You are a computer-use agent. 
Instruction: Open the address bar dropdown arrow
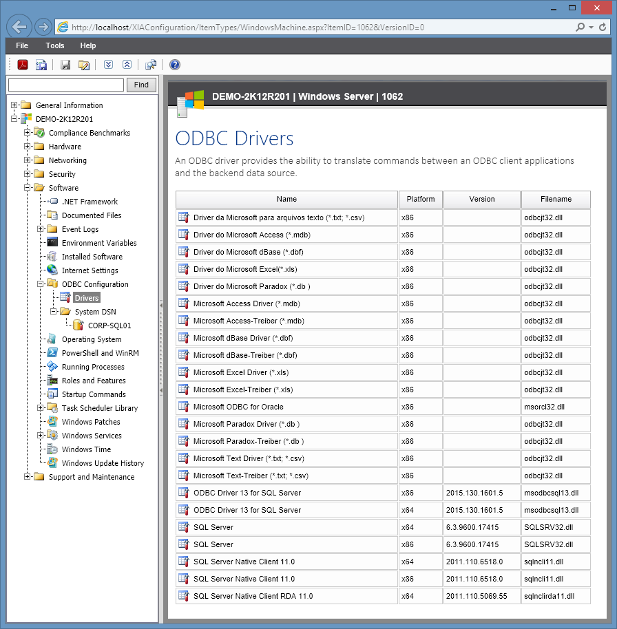pos(591,27)
